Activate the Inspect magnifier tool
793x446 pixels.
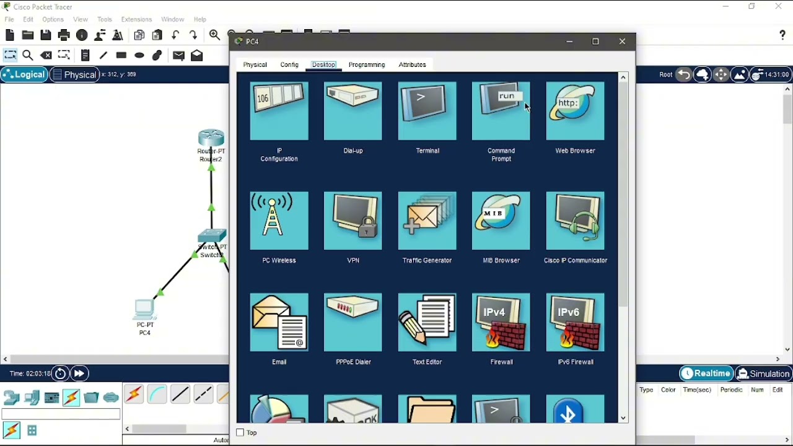pos(28,55)
